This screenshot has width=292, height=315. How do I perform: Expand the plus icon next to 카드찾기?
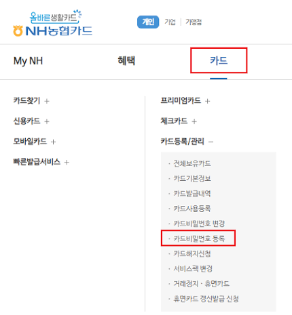point(47,101)
